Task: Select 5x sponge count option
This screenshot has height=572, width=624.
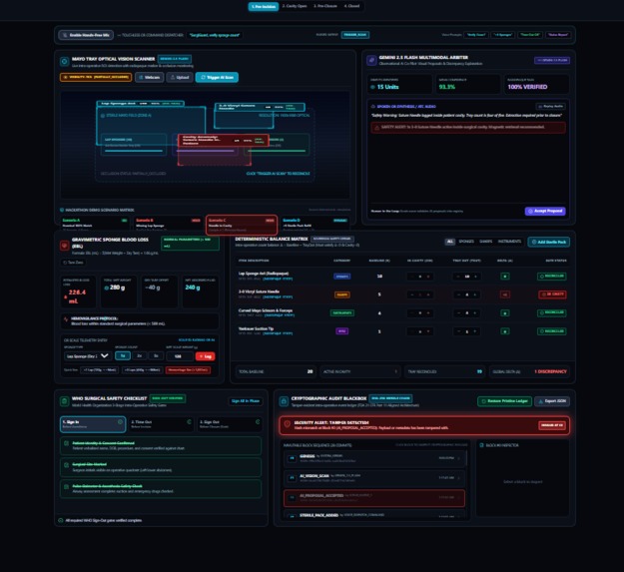Action: [x=156, y=355]
